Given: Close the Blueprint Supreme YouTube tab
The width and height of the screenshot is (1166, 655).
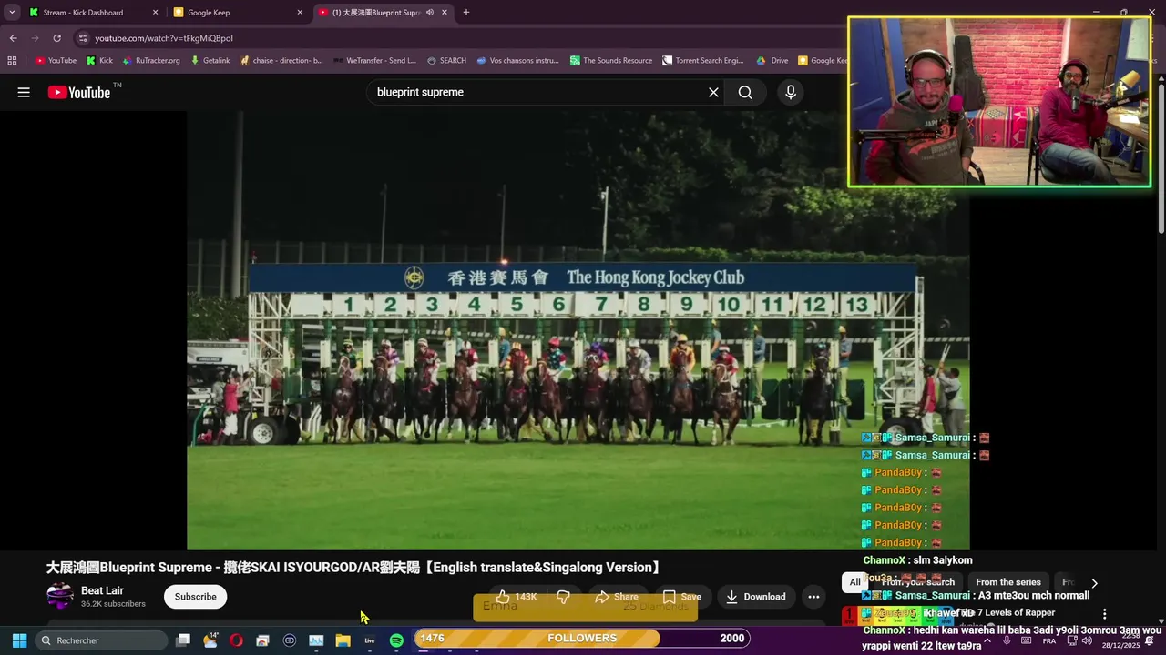Looking at the screenshot, I should click(445, 13).
